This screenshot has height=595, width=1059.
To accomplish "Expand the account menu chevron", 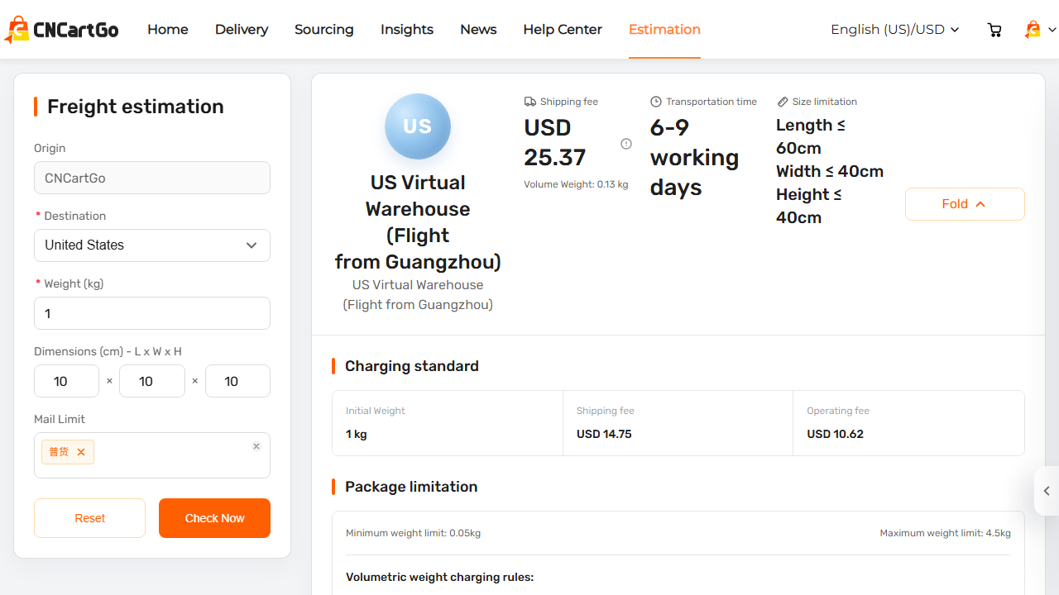I will (x=1052, y=30).
